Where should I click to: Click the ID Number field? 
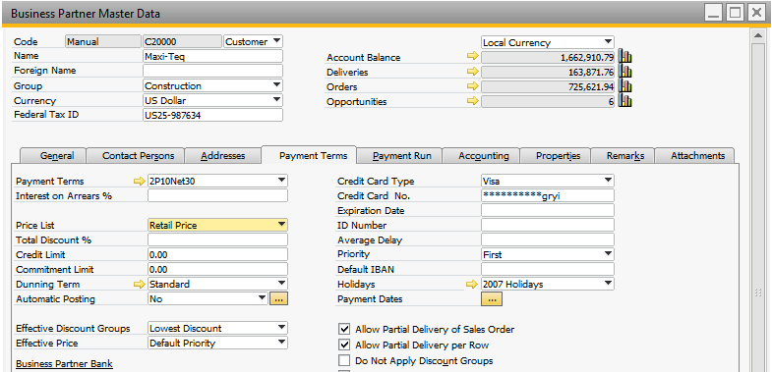point(548,225)
